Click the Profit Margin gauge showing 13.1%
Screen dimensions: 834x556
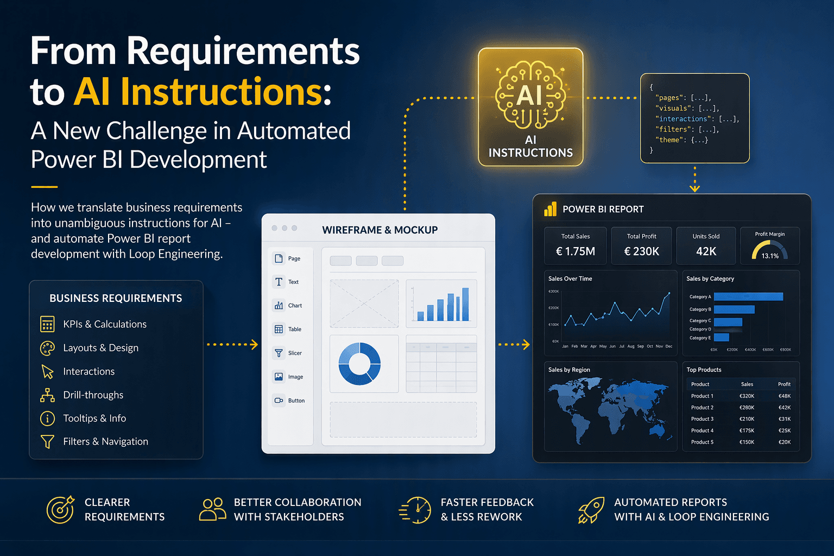pyautogui.click(x=770, y=250)
